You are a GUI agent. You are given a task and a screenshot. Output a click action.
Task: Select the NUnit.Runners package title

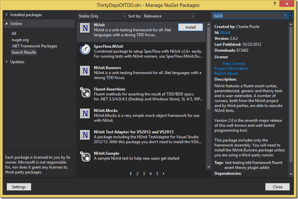pyautogui.click(x=107, y=68)
